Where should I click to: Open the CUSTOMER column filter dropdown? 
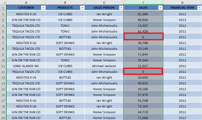43,8
